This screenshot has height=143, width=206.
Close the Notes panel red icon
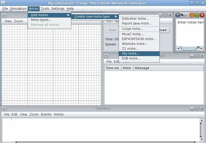(202, 15)
